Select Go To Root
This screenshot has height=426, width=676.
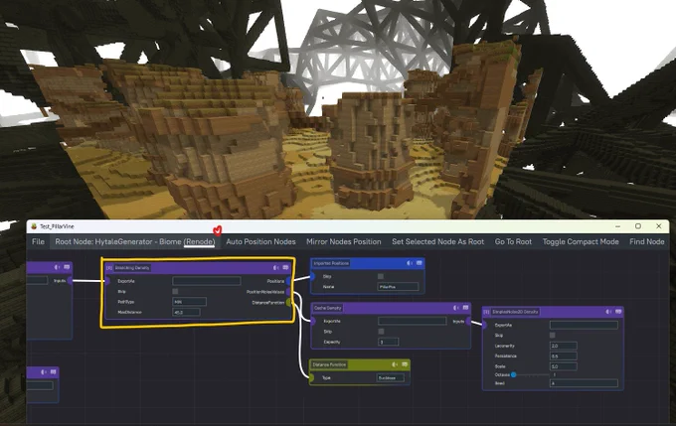pos(513,241)
